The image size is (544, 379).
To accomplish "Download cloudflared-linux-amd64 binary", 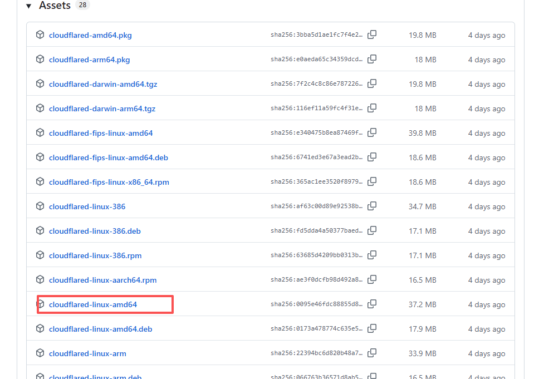I will (x=93, y=304).
